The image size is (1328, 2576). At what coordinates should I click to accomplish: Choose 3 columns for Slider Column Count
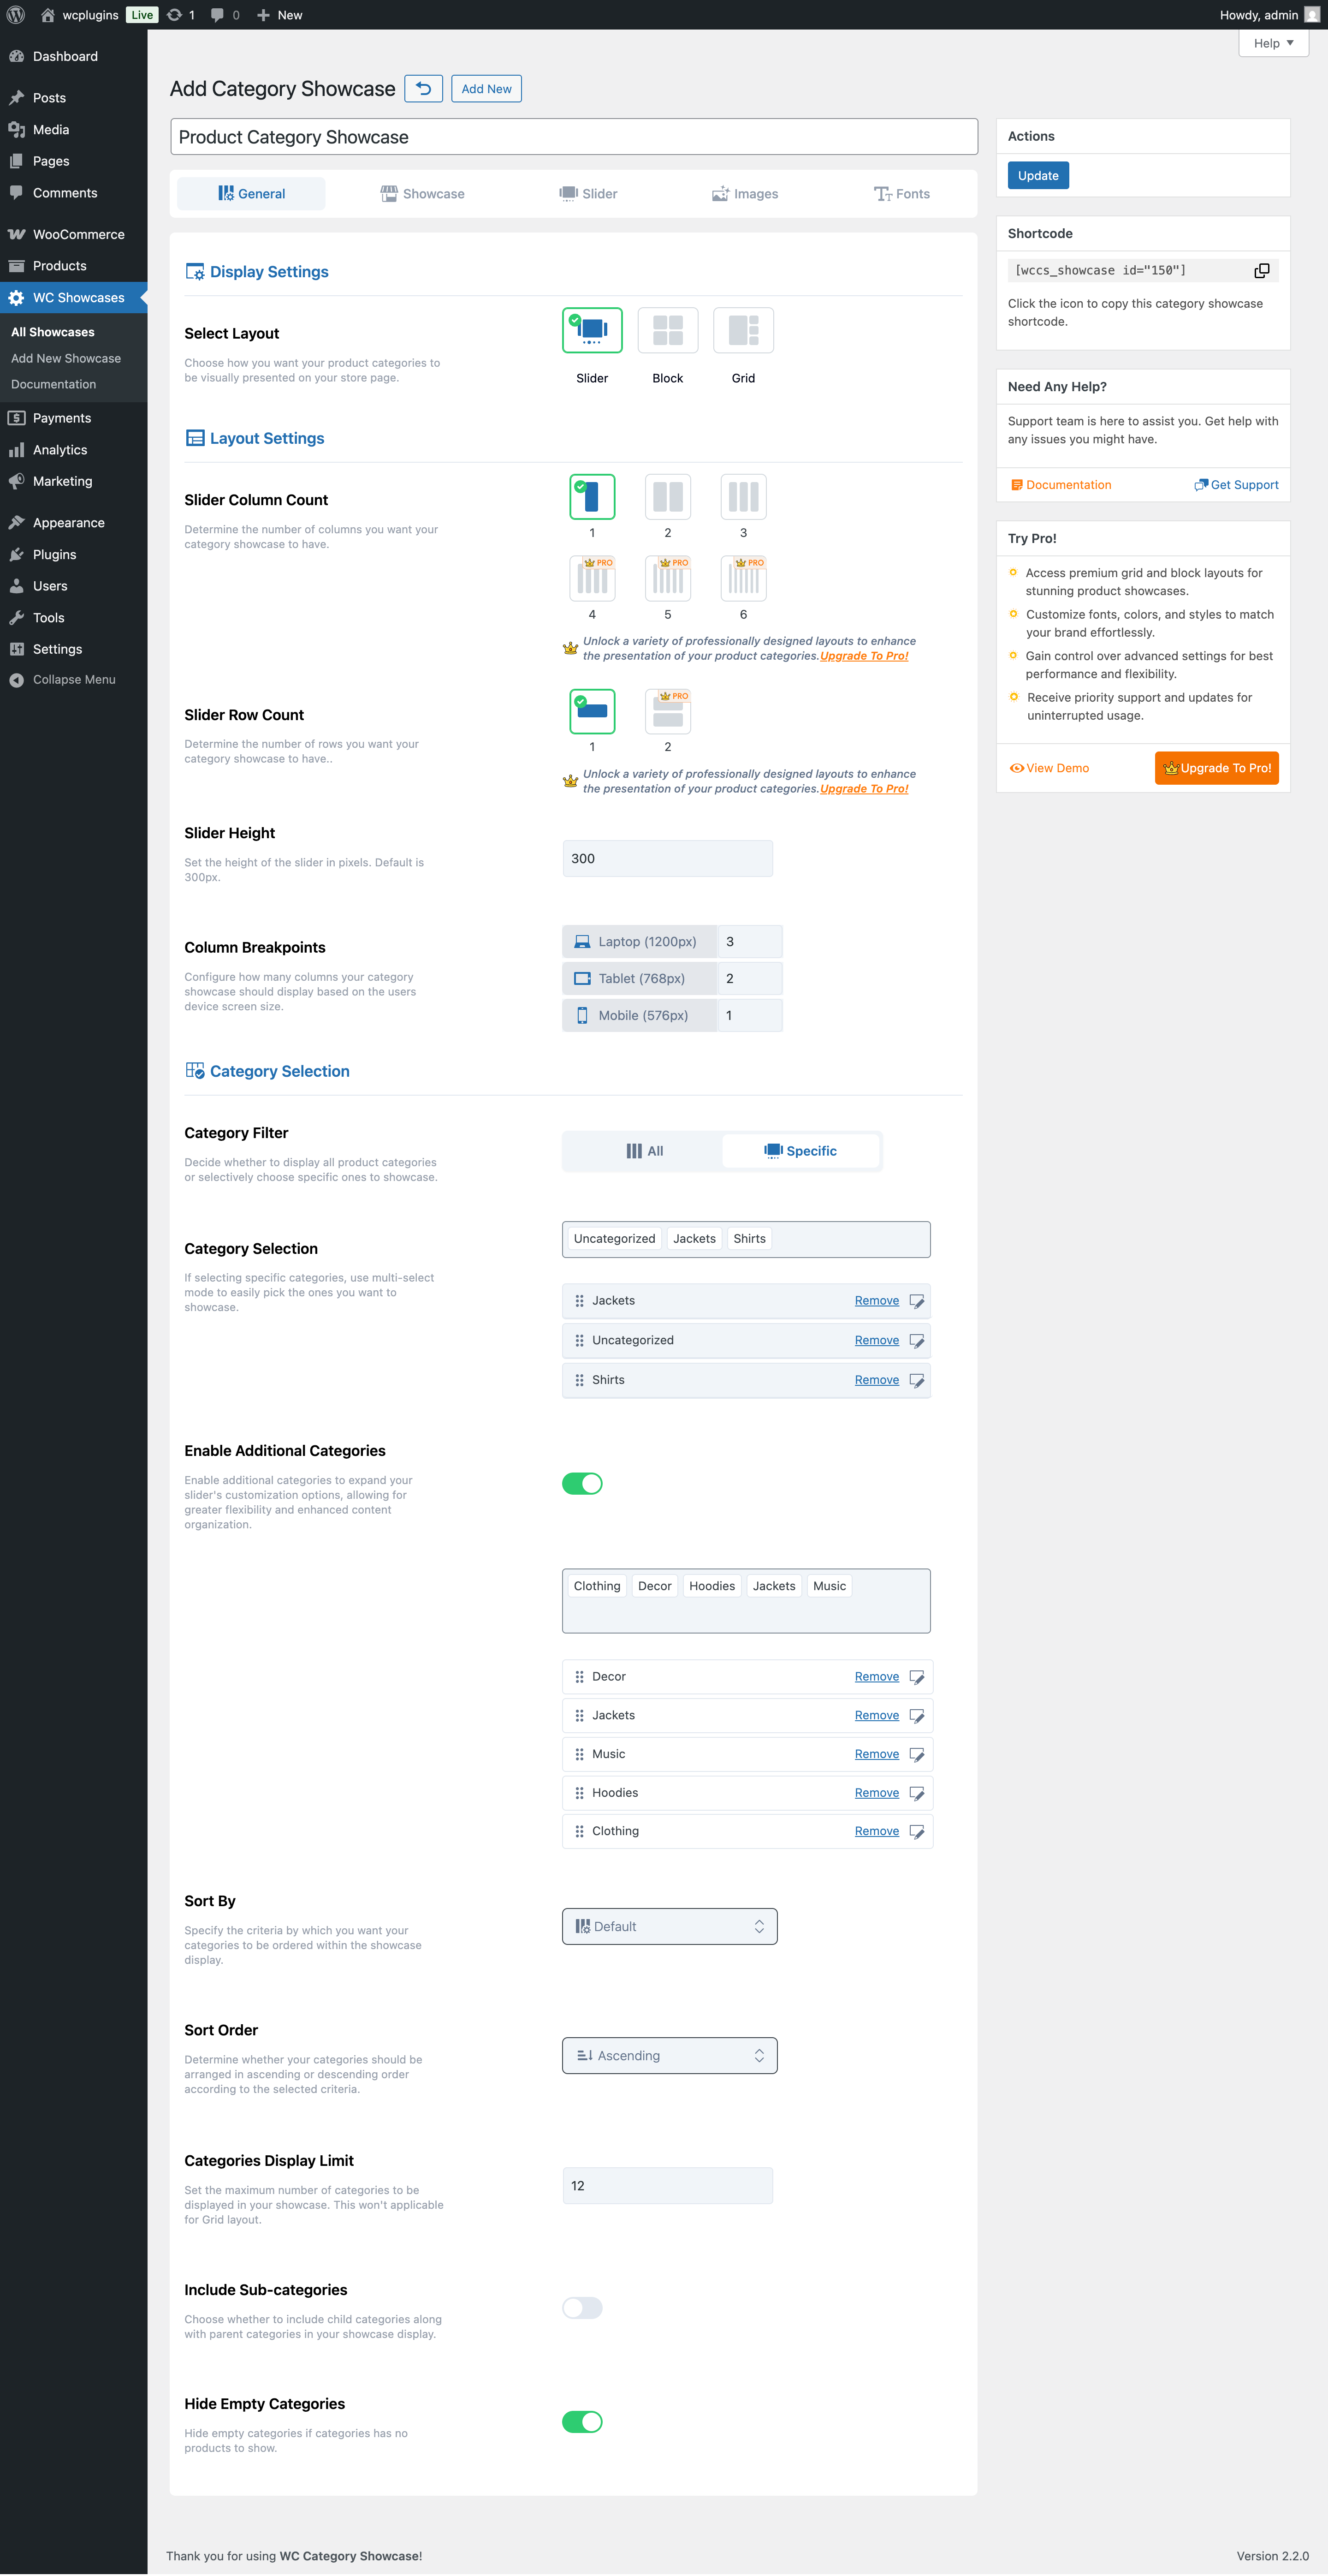743,497
